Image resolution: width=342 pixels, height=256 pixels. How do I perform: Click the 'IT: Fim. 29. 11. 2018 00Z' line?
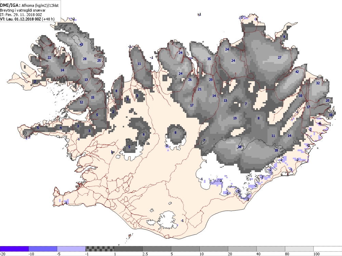pos(21,15)
